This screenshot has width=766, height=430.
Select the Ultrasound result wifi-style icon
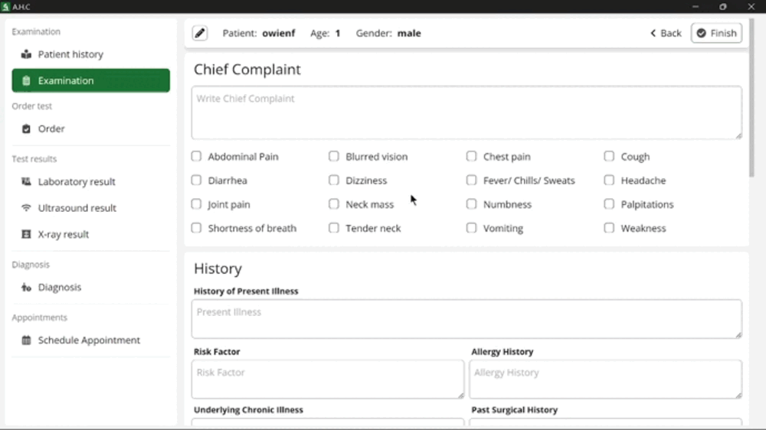(x=27, y=208)
